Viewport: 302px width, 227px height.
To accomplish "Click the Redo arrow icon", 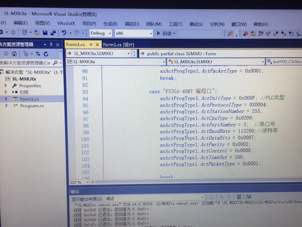I will click(x=77, y=33).
